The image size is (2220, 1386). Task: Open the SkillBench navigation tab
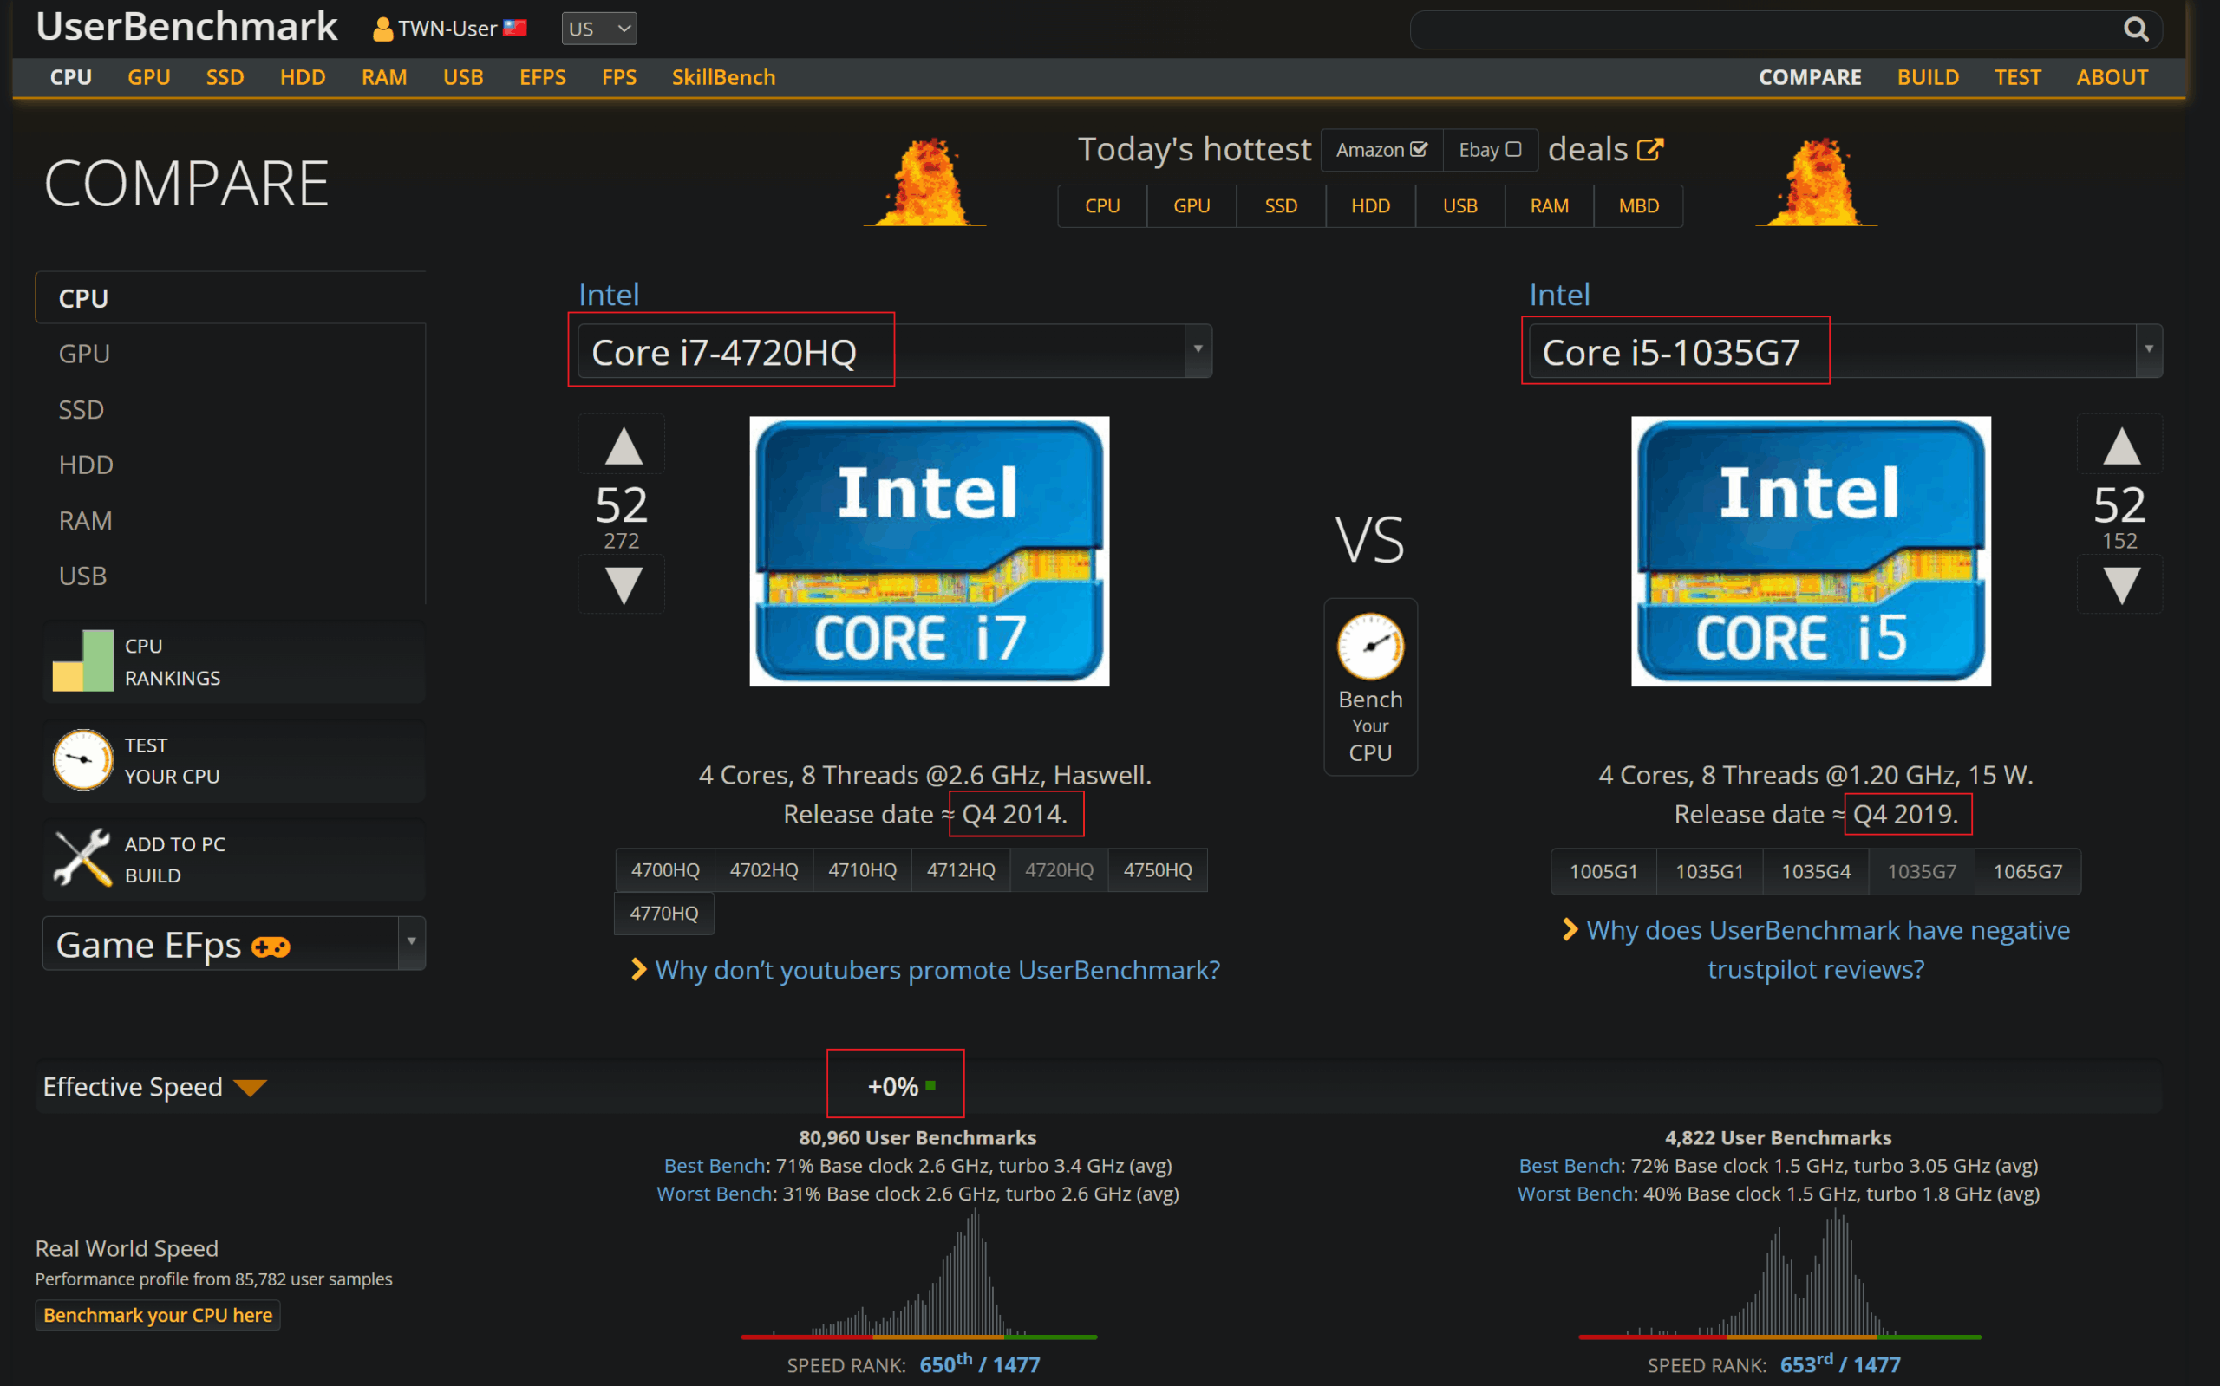(723, 77)
